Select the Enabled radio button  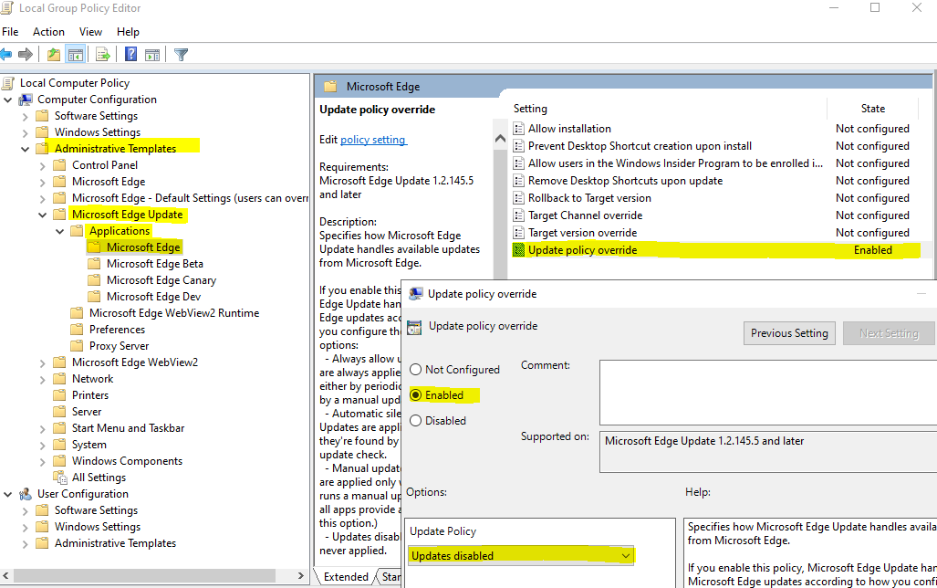pyautogui.click(x=415, y=395)
